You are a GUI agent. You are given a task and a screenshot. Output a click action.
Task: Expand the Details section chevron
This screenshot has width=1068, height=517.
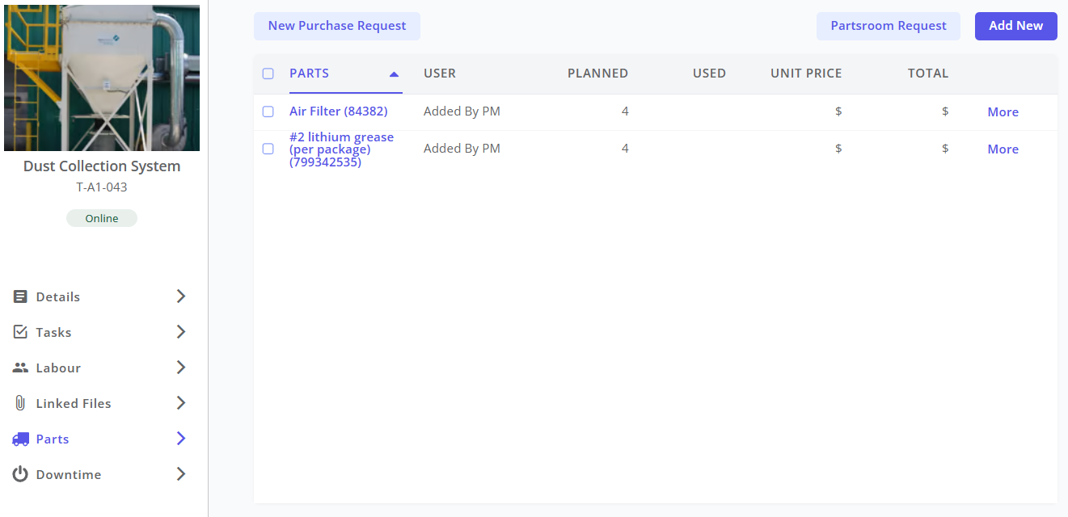pos(181,296)
